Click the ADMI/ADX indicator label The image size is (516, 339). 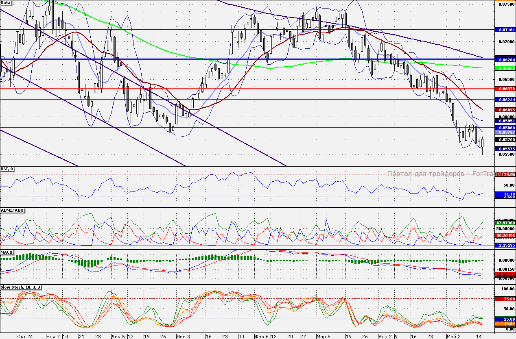(13, 211)
